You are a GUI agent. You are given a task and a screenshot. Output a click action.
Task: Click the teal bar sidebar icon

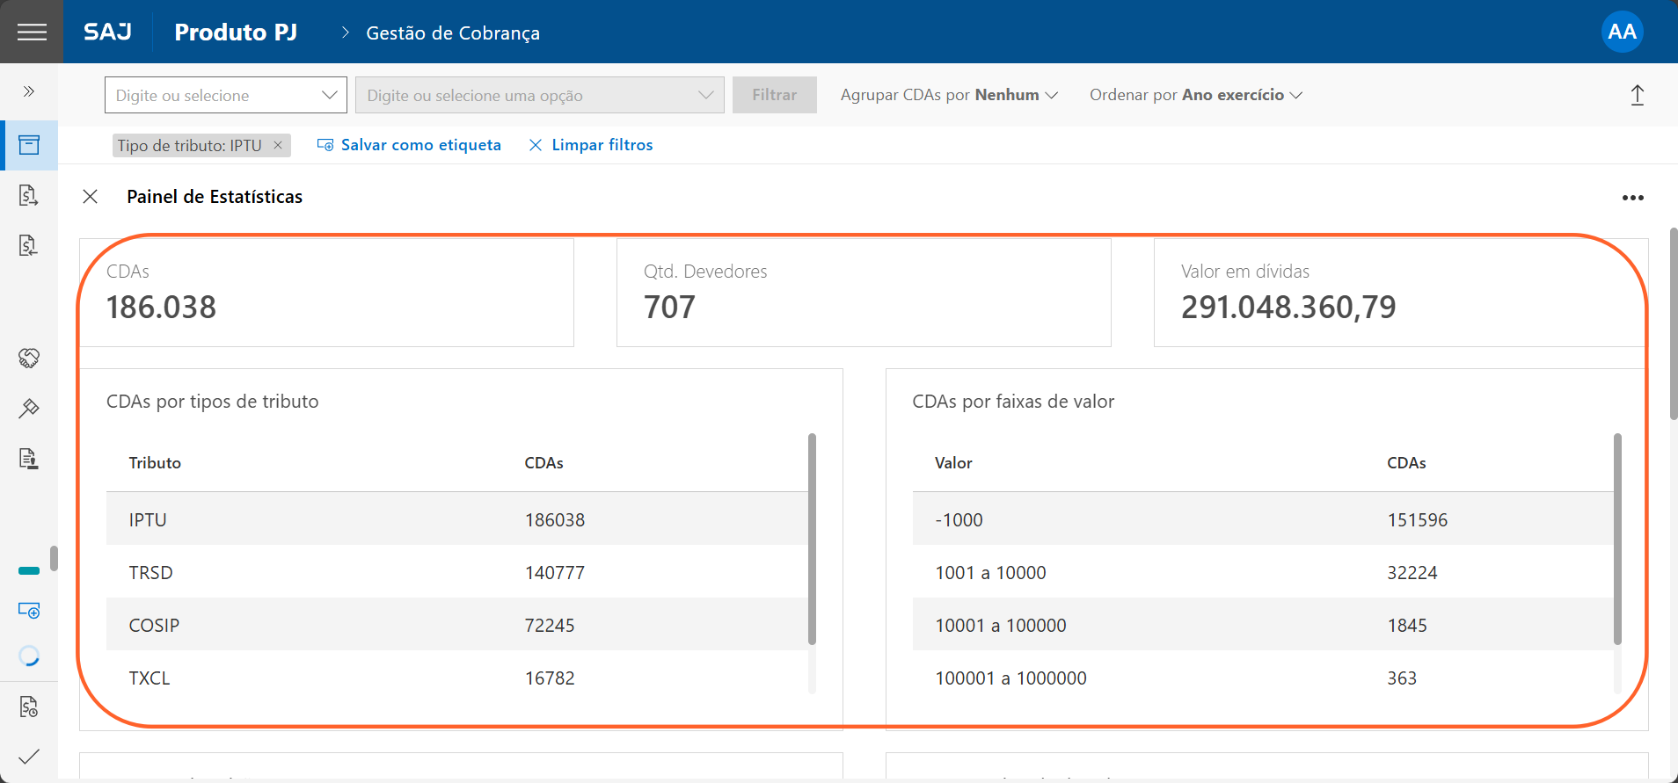(x=29, y=570)
